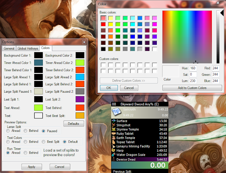Image resolution: width=226 pixels, height=173 pixels.
Task: Select the first Custom colors slot
Action: (103, 65)
